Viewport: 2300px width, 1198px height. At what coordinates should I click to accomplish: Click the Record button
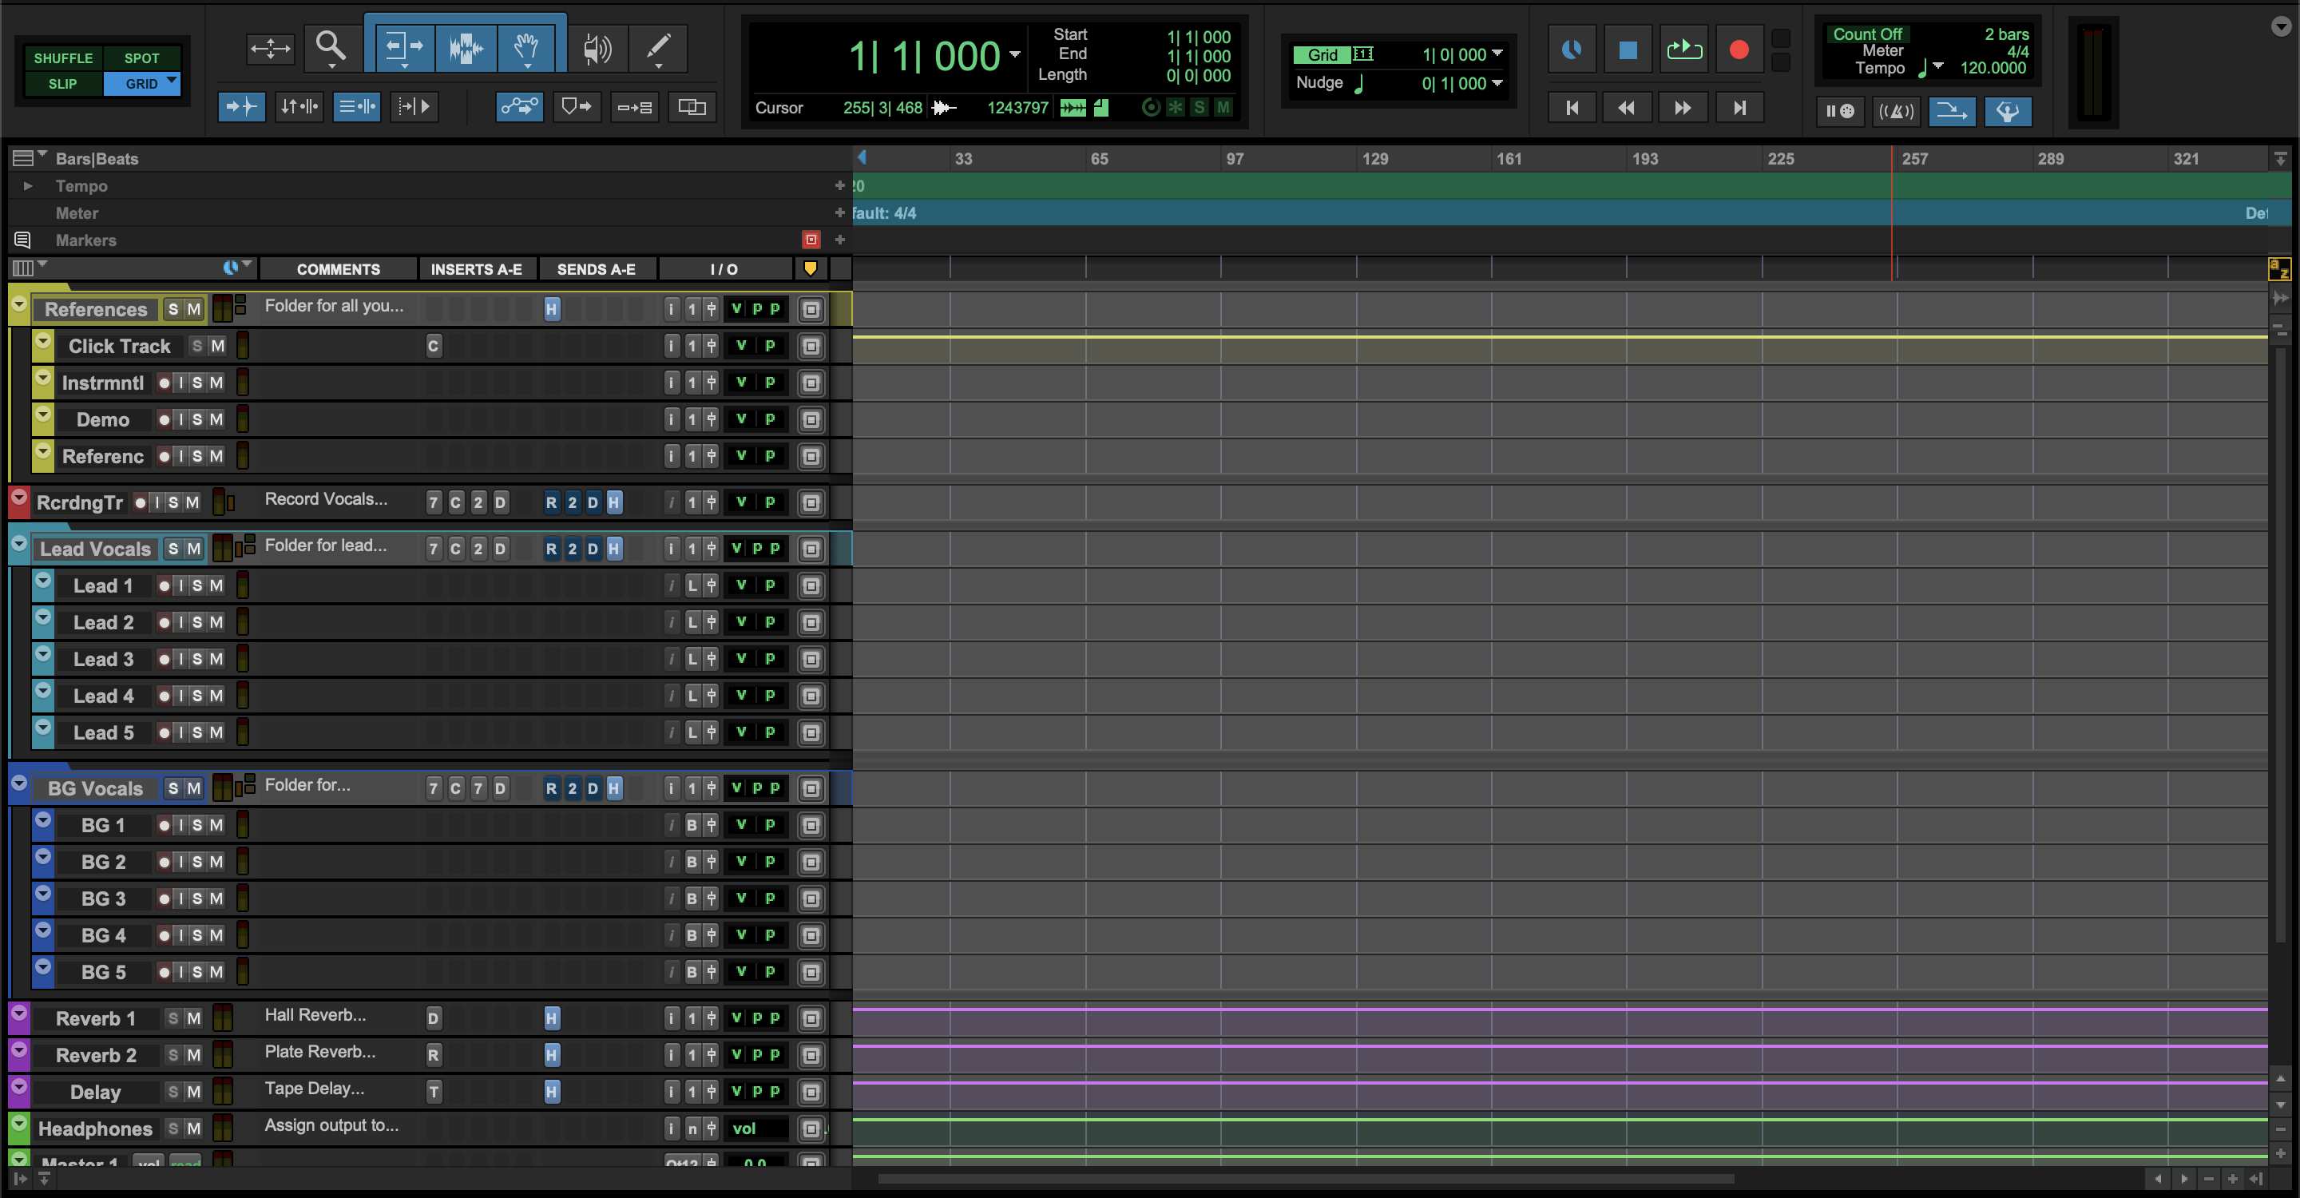tap(1739, 50)
